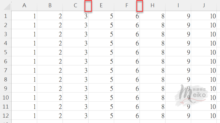Click hidden column boundary between C and E
This screenshot has width=220, height=123.
point(88,6)
